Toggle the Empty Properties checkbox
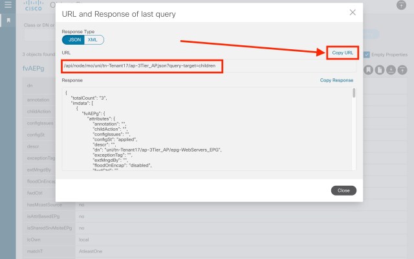The height and width of the screenshot is (259, 414). (367, 54)
